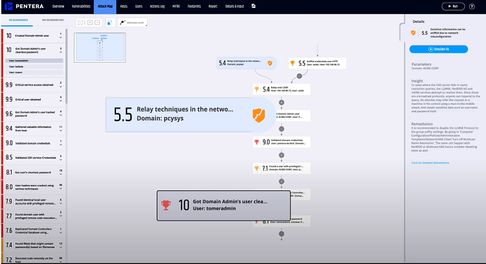Click the zoom out minus icon
This screenshot has width=486, height=264.
(96, 22)
